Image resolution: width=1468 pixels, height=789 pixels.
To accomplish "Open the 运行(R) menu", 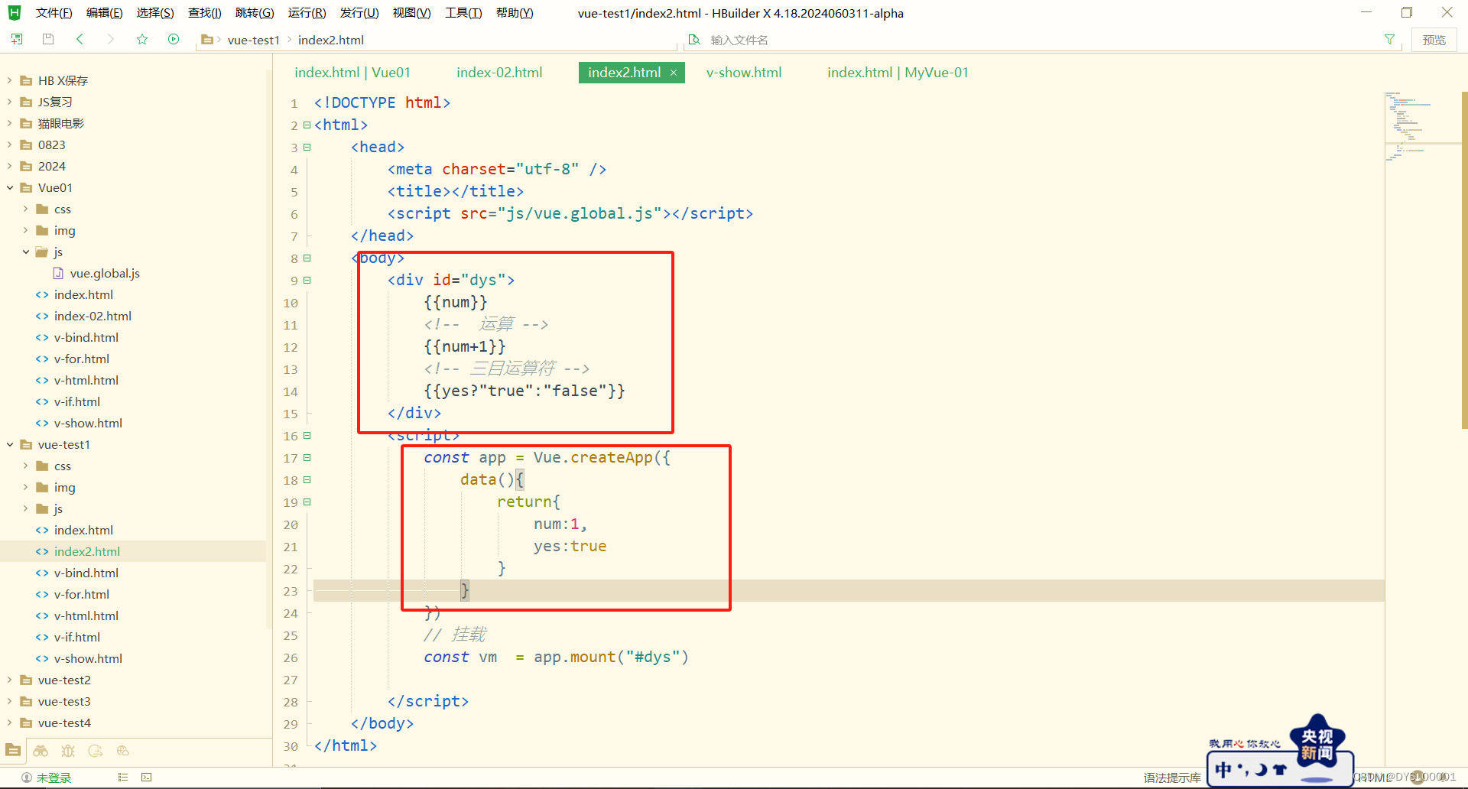I will tap(307, 13).
